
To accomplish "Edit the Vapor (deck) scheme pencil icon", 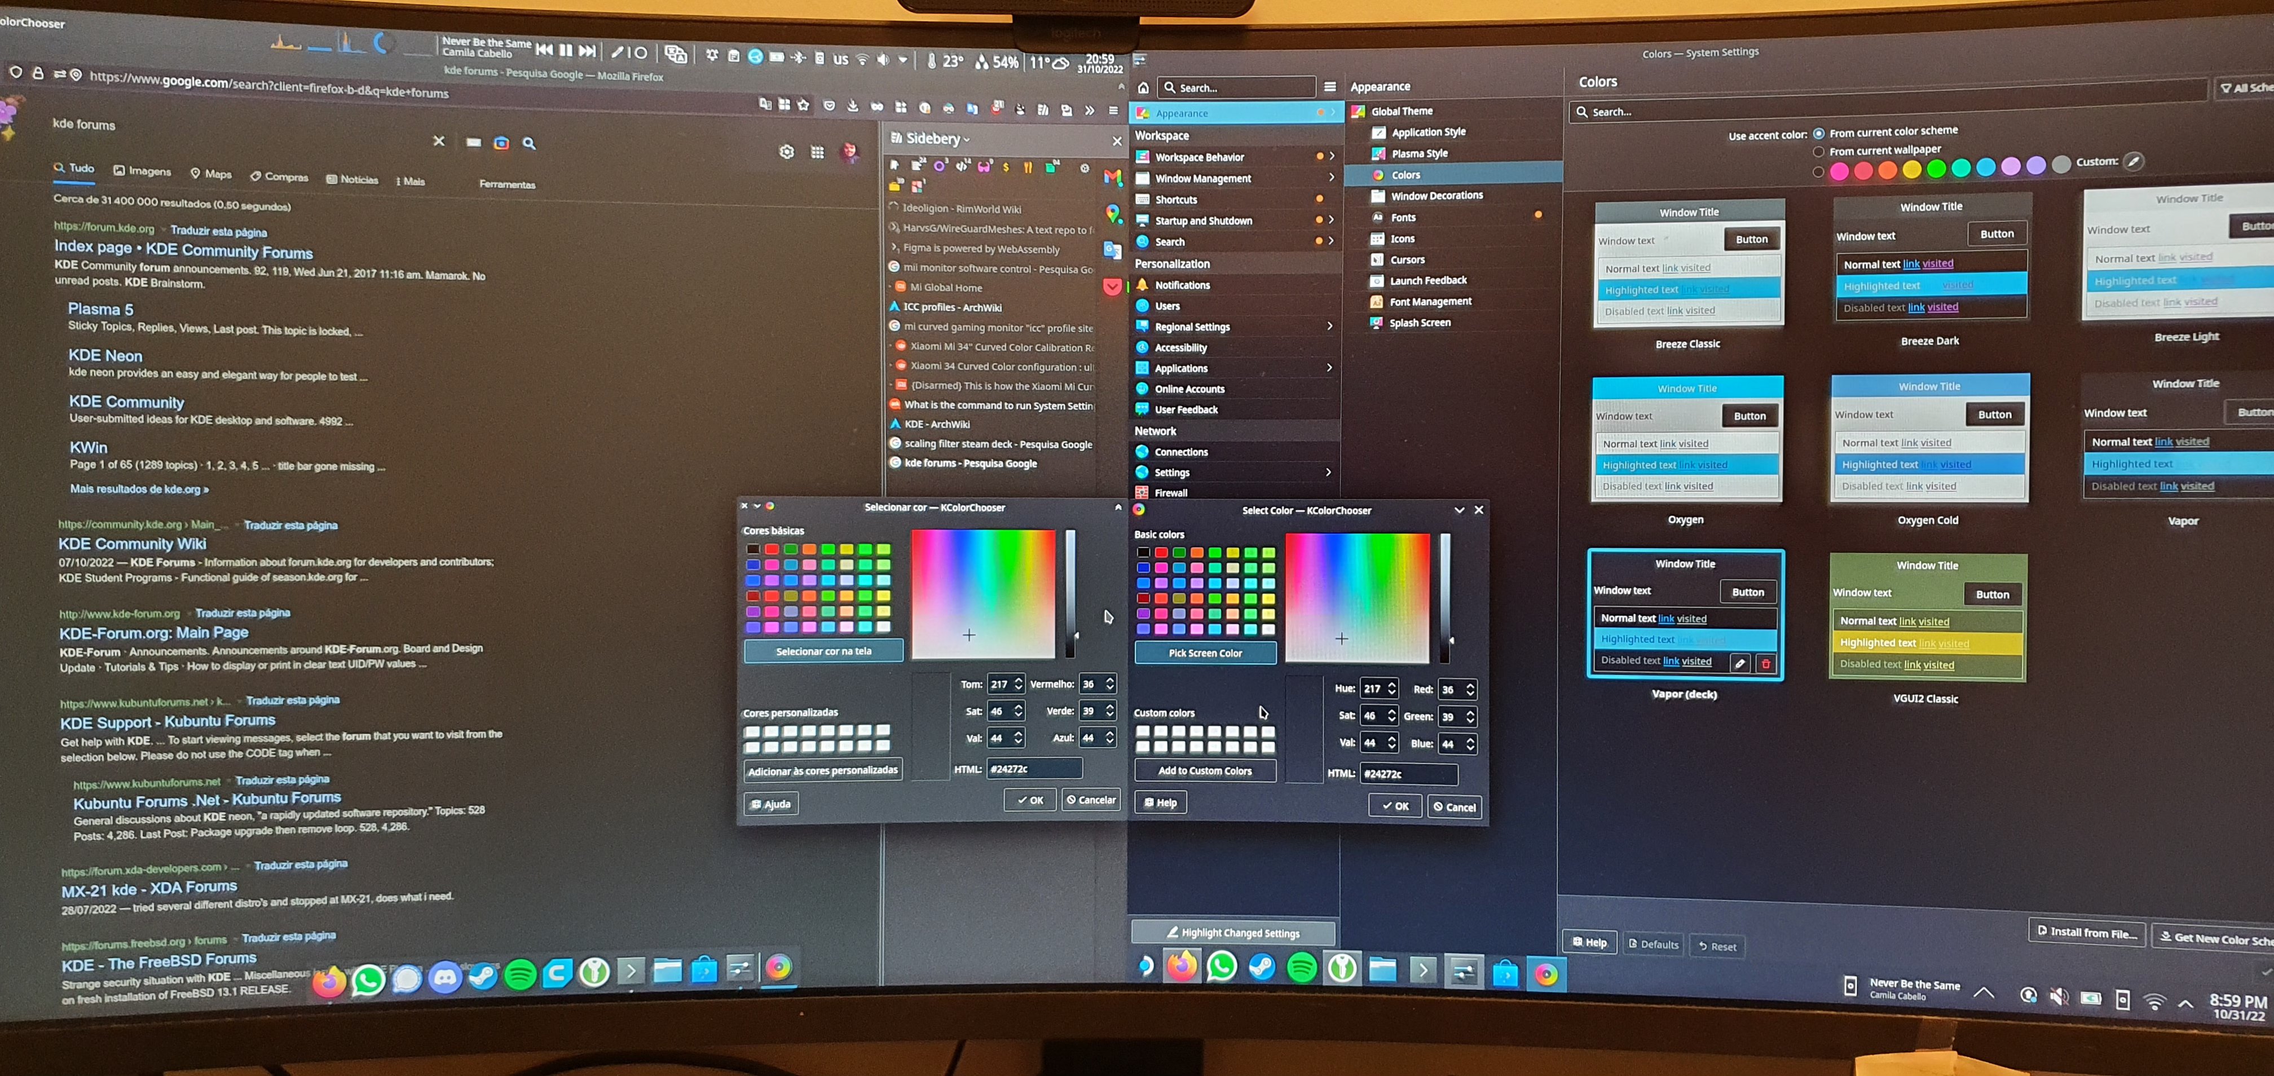I will 1739,663.
